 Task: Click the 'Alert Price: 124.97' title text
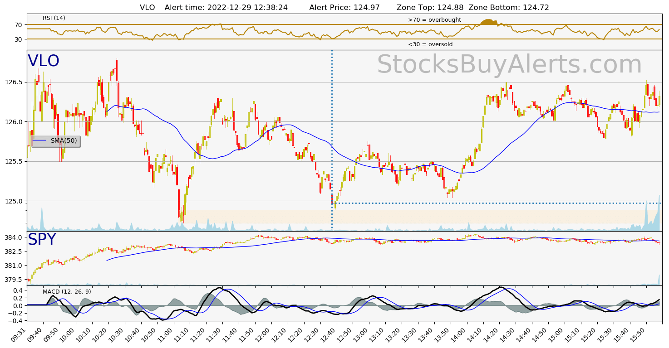(344, 7)
